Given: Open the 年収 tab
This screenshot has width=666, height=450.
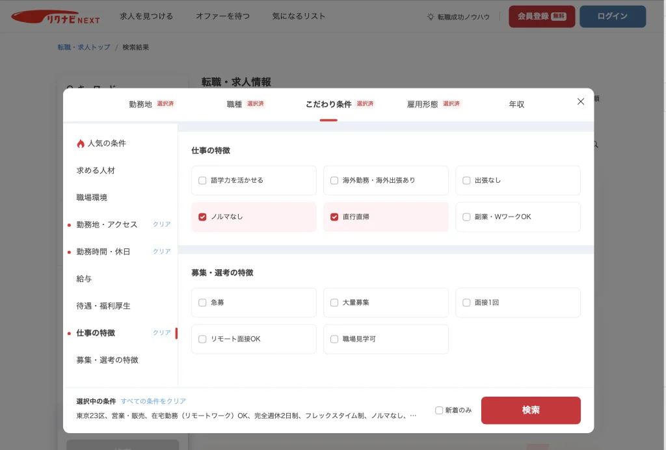Looking at the screenshot, I should click(516, 105).
